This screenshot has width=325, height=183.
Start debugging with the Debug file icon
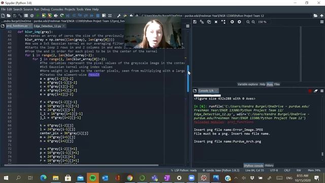pos(68,16)
